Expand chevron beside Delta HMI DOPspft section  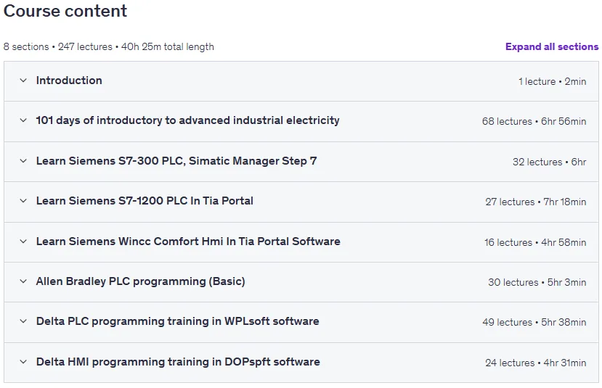[23, 362]
